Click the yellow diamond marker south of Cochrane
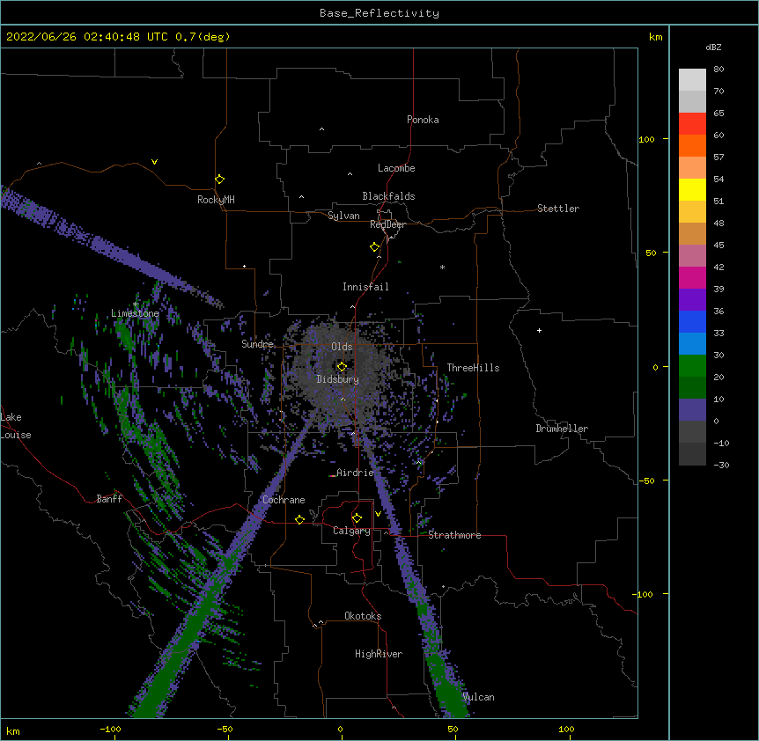The height and width of the screenshot is (741, 759). pos(299,519)
